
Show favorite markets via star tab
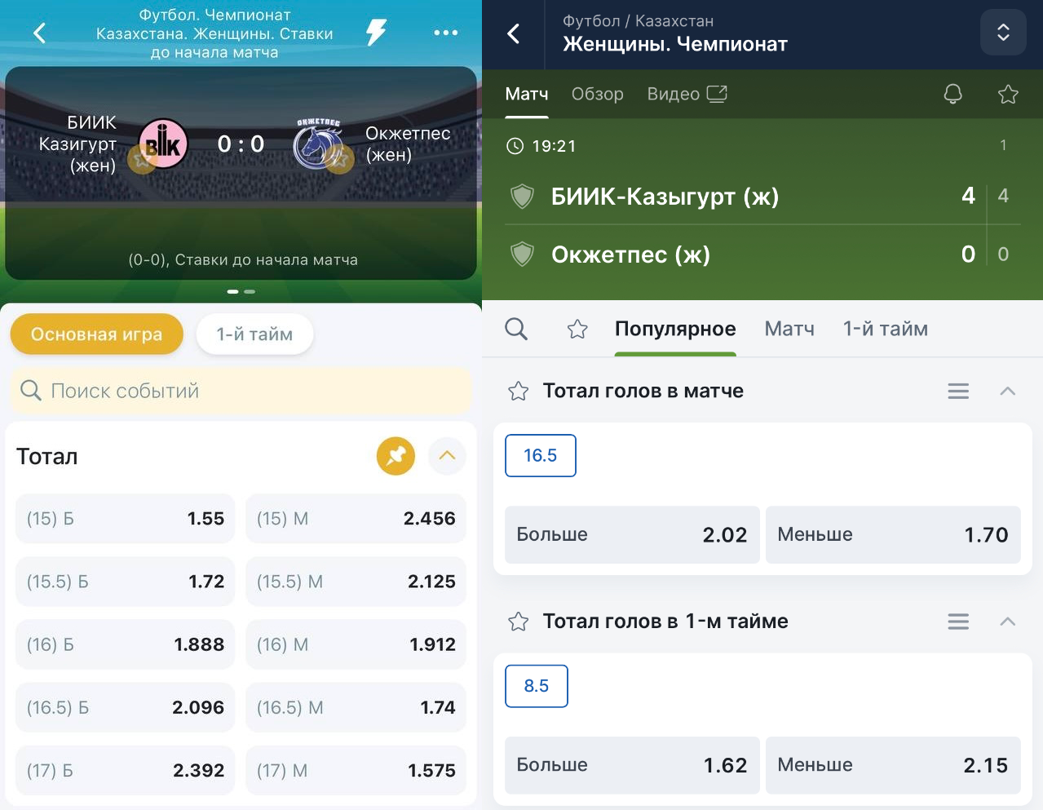pos(577,329)
